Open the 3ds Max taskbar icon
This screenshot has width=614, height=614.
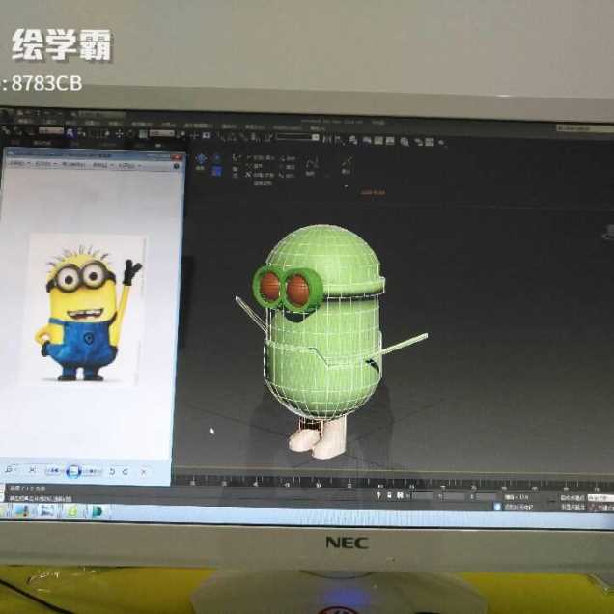tap(96, 512)
